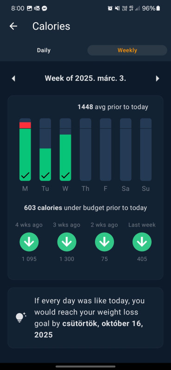The height and width of the screenshot is (370, 171).
Task: Tap the lightbulb tip icon
Action: point(20,318)
